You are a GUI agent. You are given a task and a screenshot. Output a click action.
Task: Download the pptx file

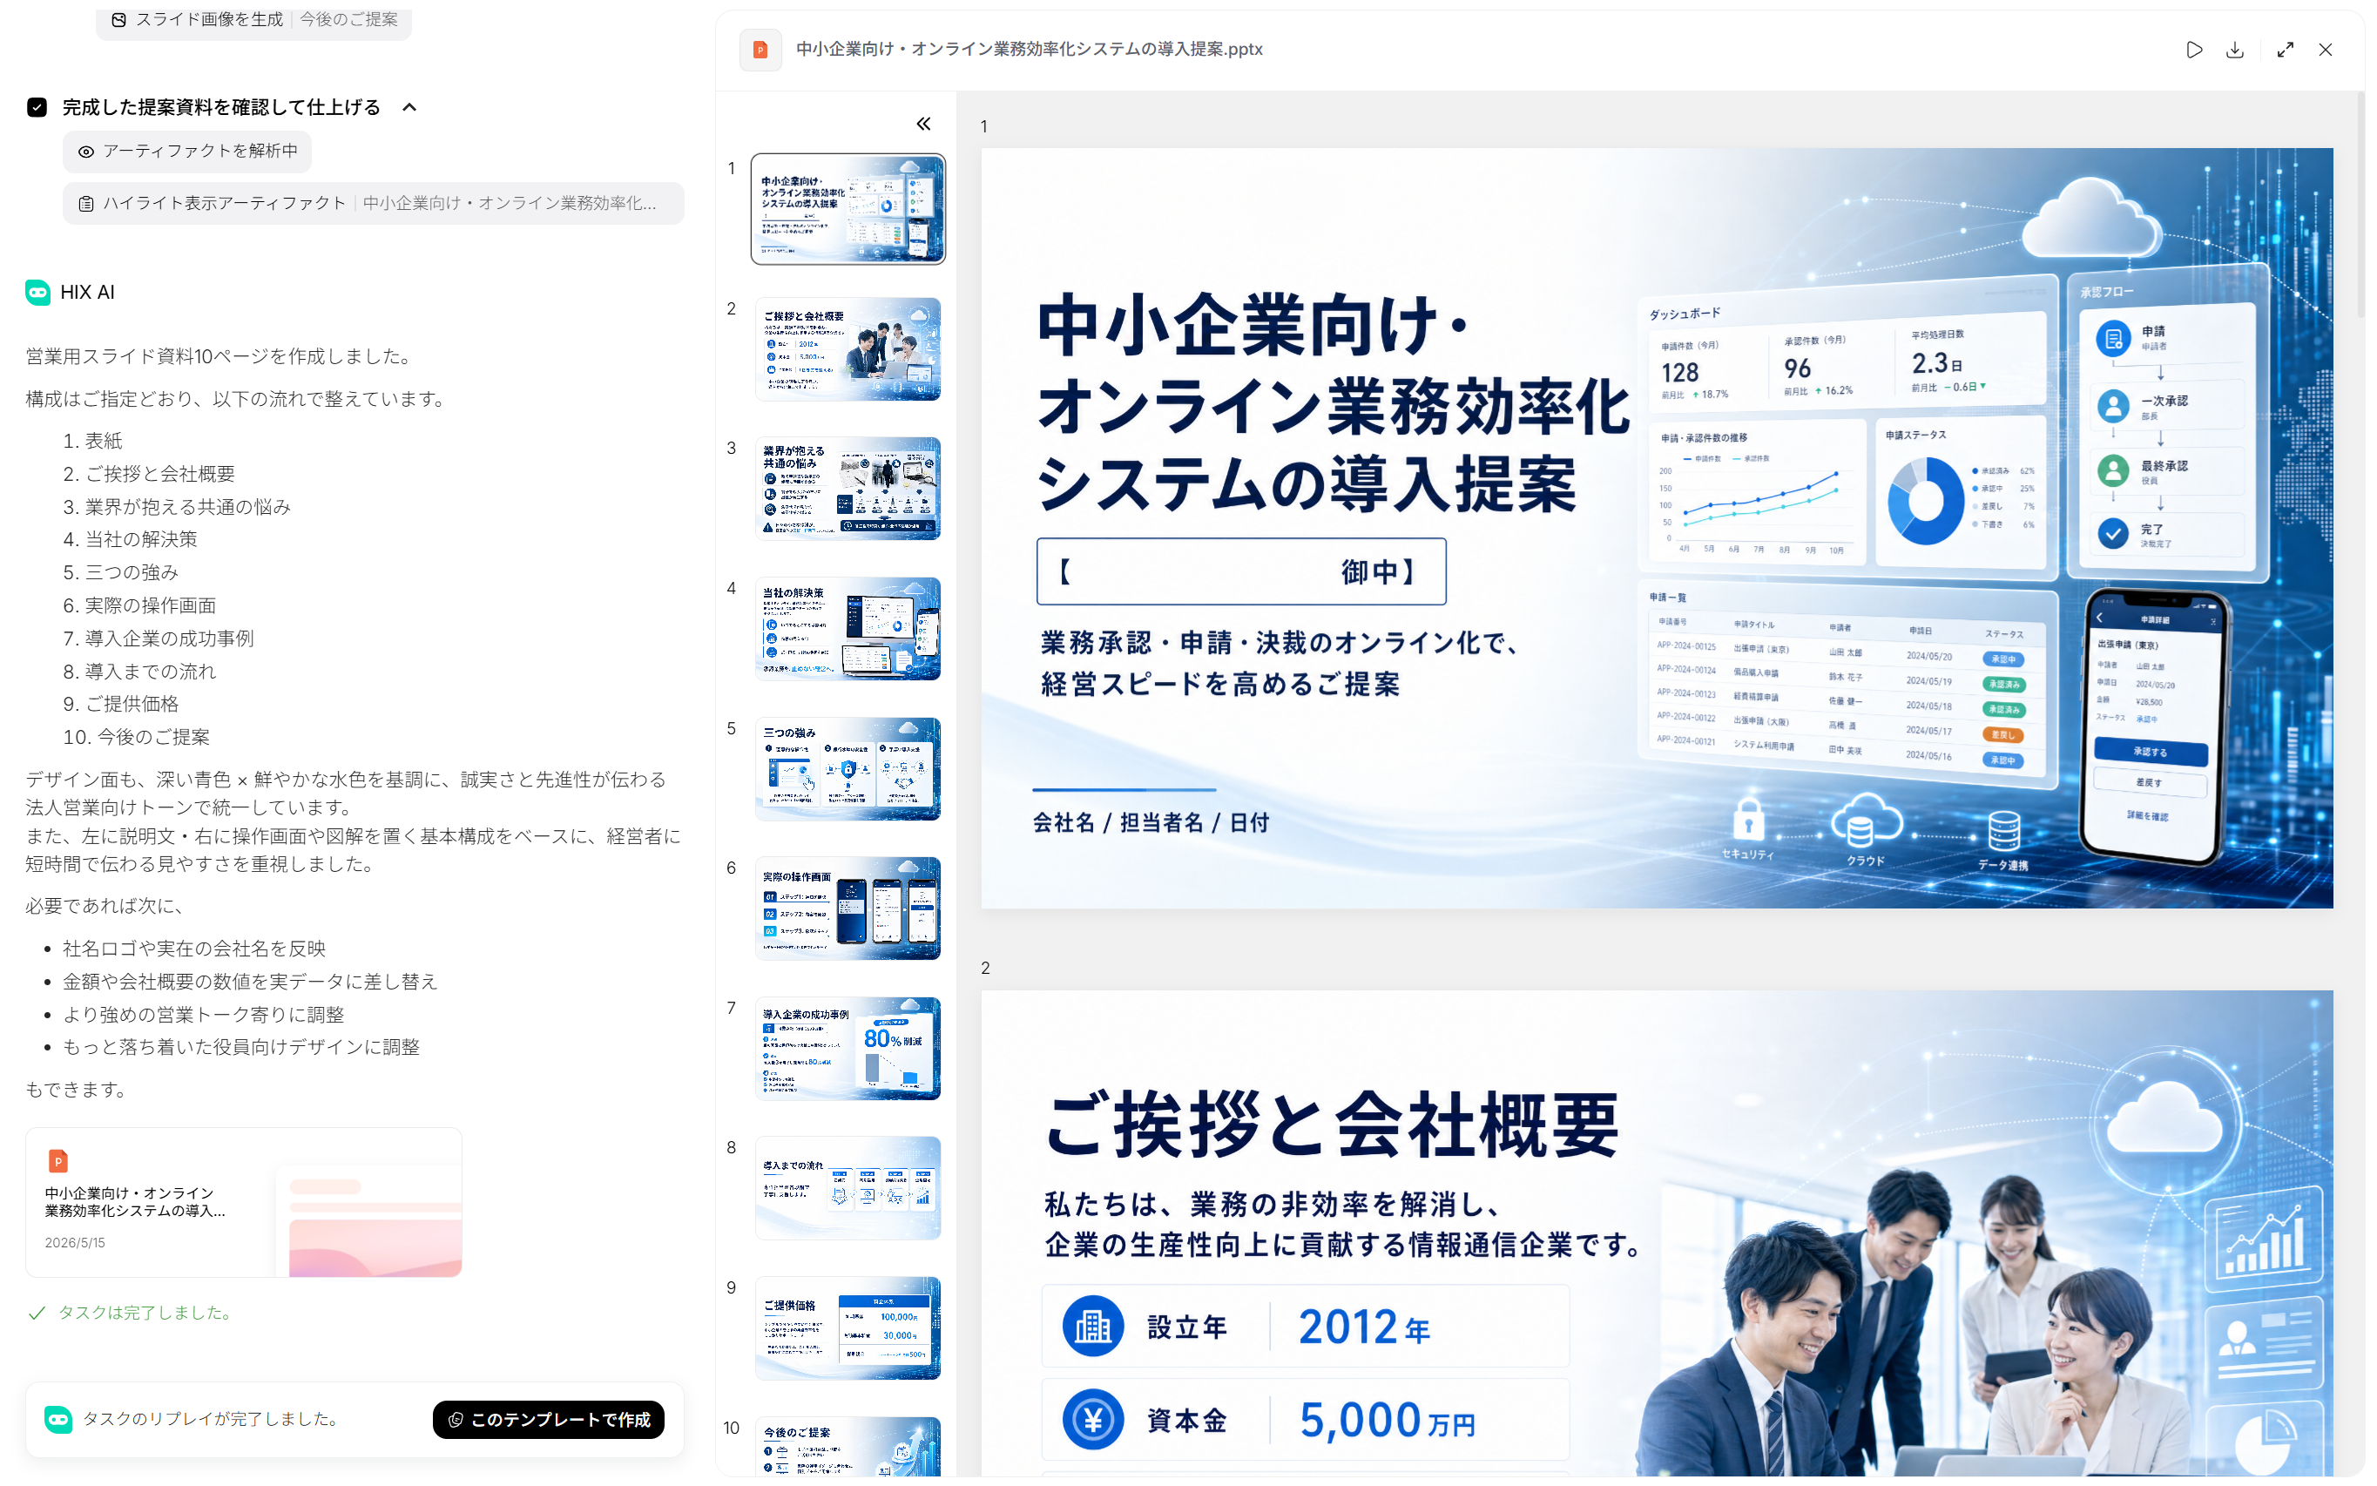point(2234,49)
